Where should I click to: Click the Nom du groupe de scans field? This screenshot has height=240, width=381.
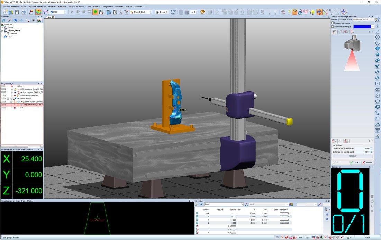point(363,19)
